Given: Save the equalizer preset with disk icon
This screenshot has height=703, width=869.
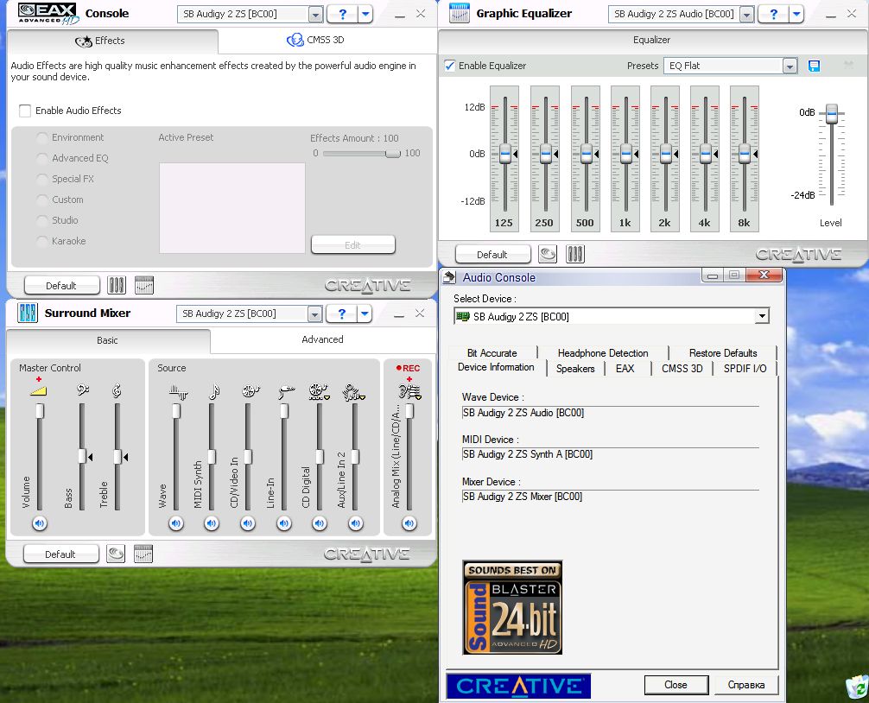Looking at the screenshot, I should pos(814,66).
